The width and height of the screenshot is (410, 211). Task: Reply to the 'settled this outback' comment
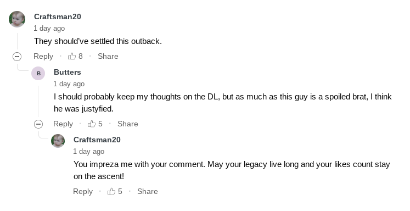43,56
